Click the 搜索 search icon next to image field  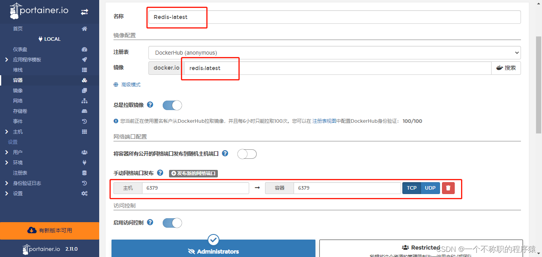coord(506,68)
